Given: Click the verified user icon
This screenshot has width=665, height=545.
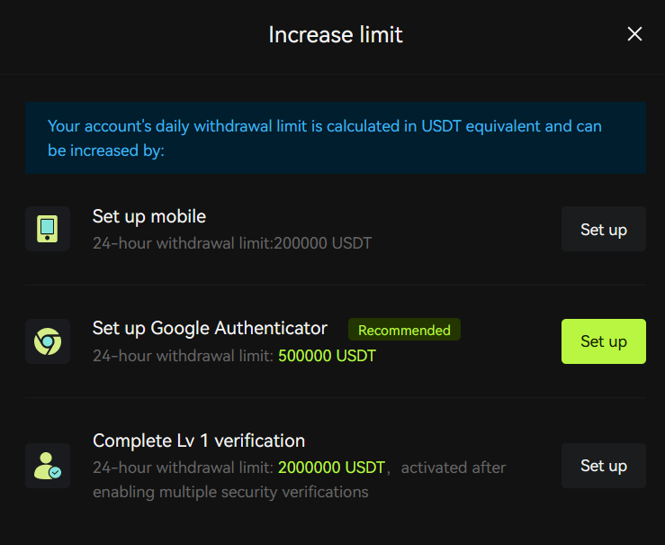Looking at the screenshot, I should point(48,466).
